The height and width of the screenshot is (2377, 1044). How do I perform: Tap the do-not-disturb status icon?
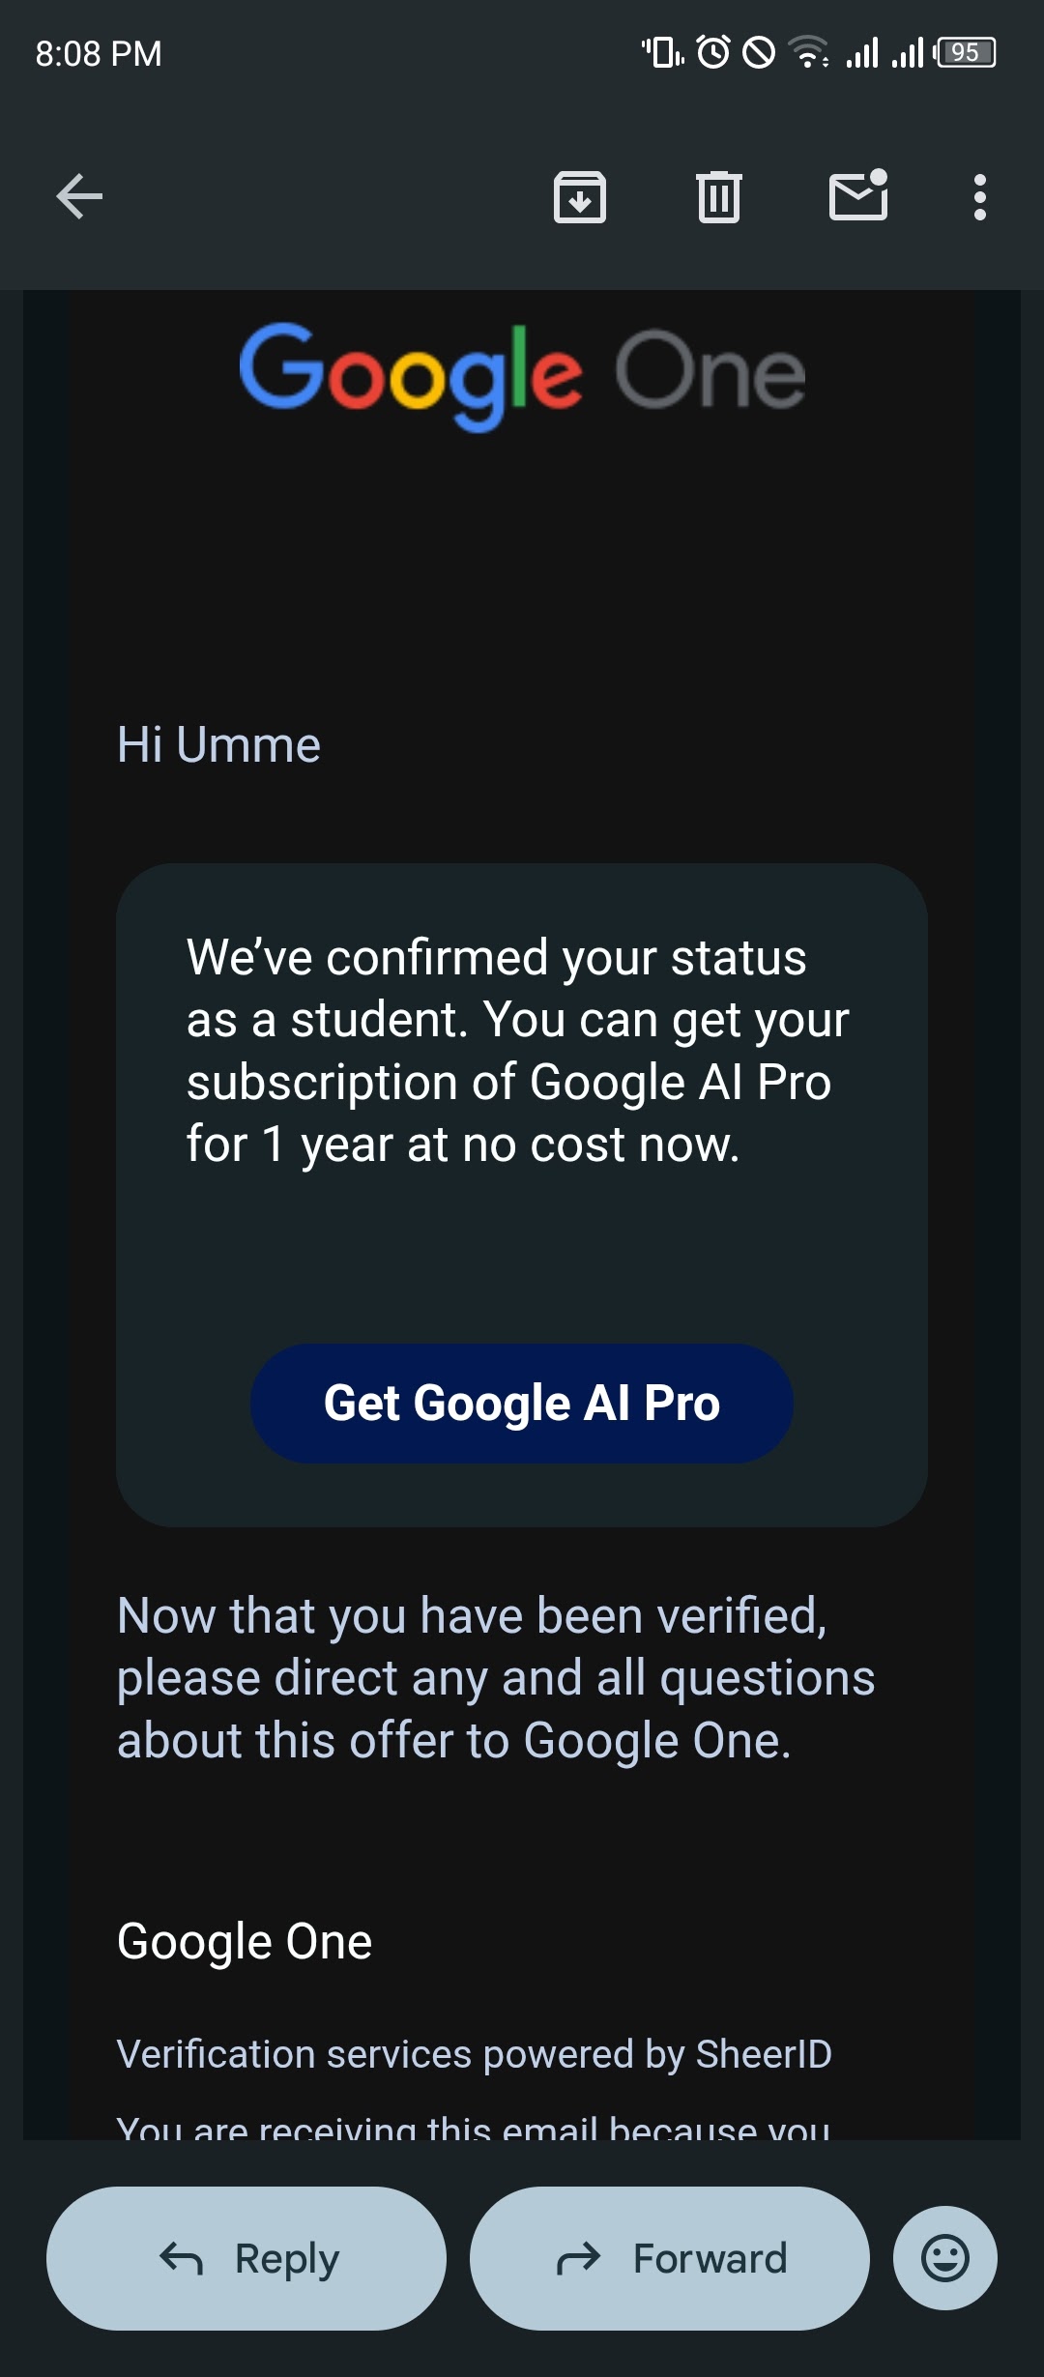tap(759, 52)
